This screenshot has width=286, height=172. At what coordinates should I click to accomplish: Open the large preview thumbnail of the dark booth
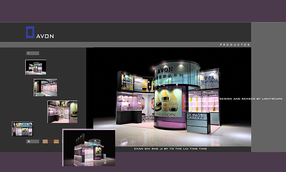point(89,148)
